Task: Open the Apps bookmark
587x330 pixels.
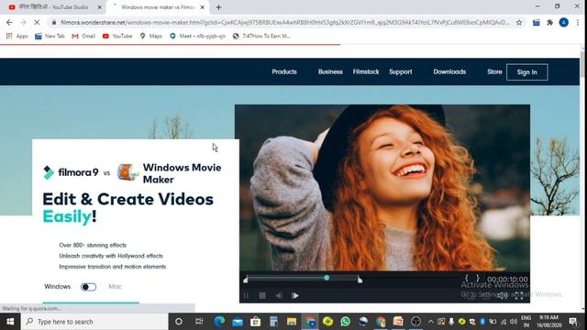Action: point(17,36)
